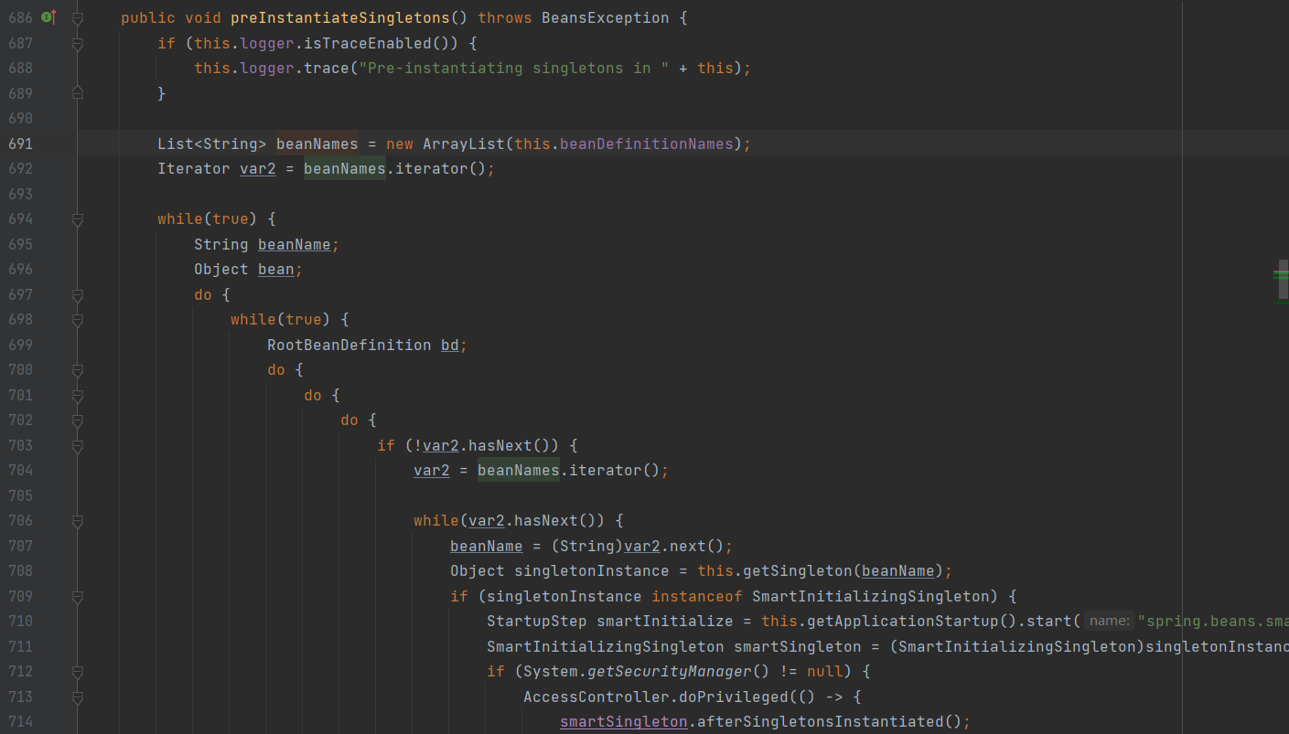Collapse the doPrivileged lambda fold at line 713

(77, 697)
